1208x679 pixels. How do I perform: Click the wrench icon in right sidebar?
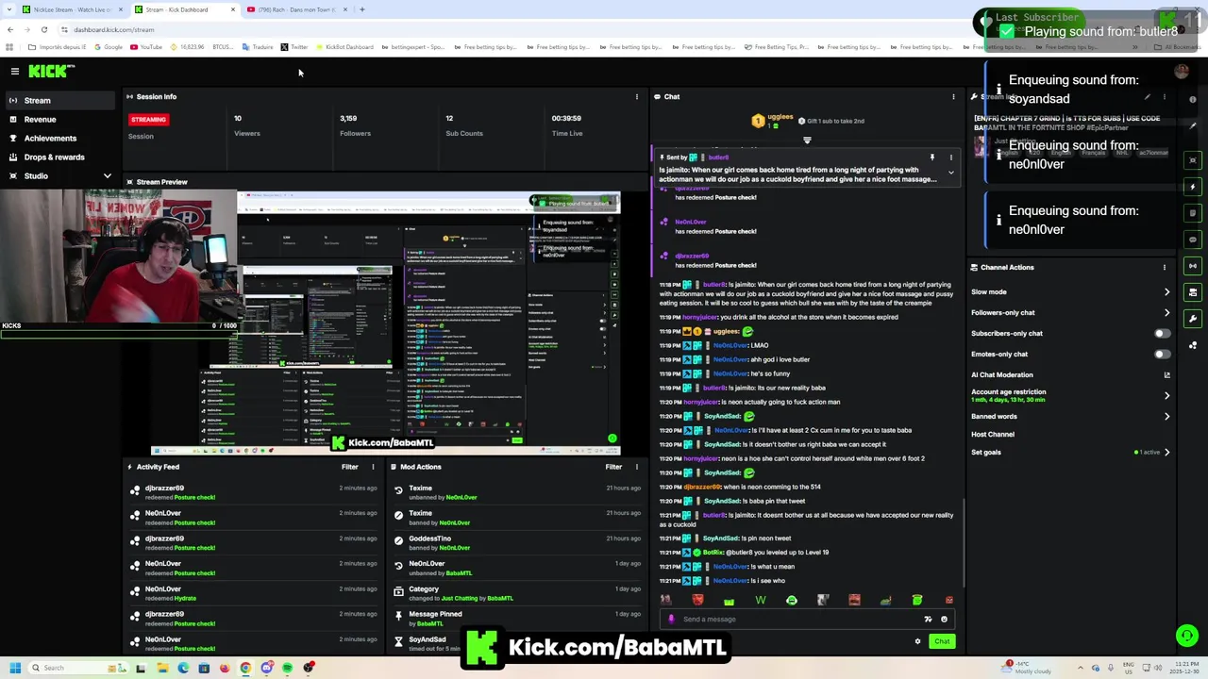[x=1193, y=319]
